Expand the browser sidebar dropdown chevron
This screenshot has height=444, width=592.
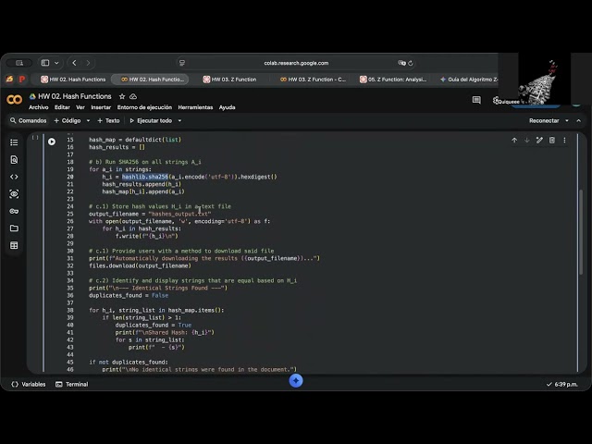click(x=56, y=63)
